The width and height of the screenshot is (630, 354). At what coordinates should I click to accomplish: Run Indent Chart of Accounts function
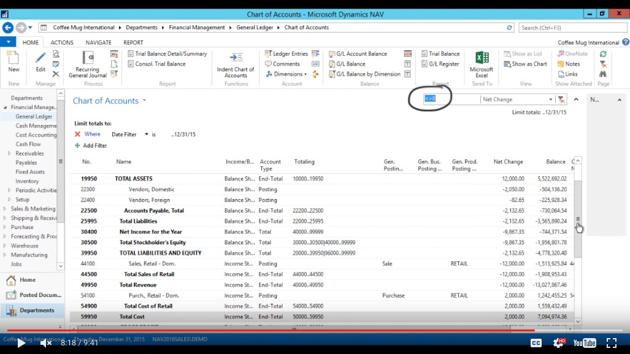coord(236,65)
